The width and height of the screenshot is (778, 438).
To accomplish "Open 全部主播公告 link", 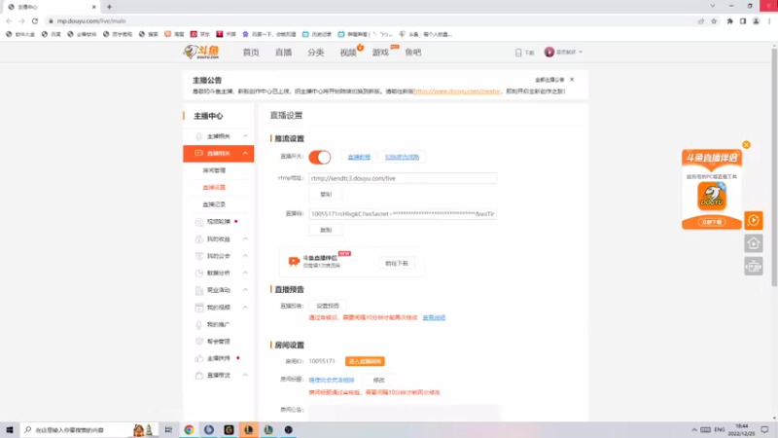I will point(549,80).
